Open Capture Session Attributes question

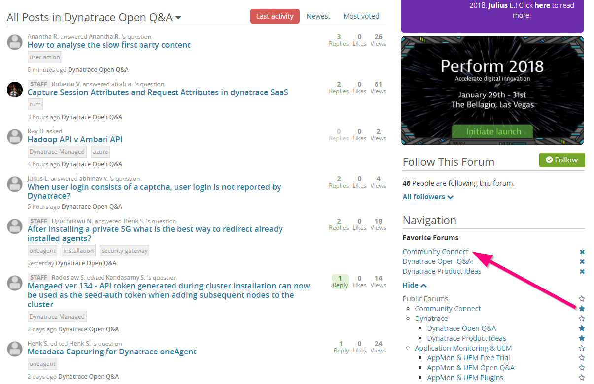pos(158,92)
